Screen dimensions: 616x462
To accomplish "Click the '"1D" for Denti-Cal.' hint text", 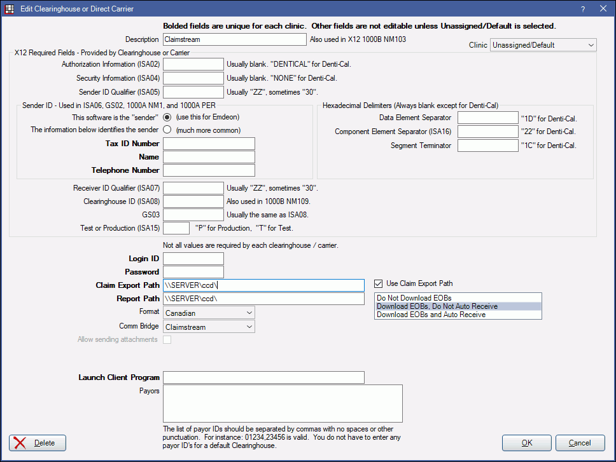I will 549,118.
